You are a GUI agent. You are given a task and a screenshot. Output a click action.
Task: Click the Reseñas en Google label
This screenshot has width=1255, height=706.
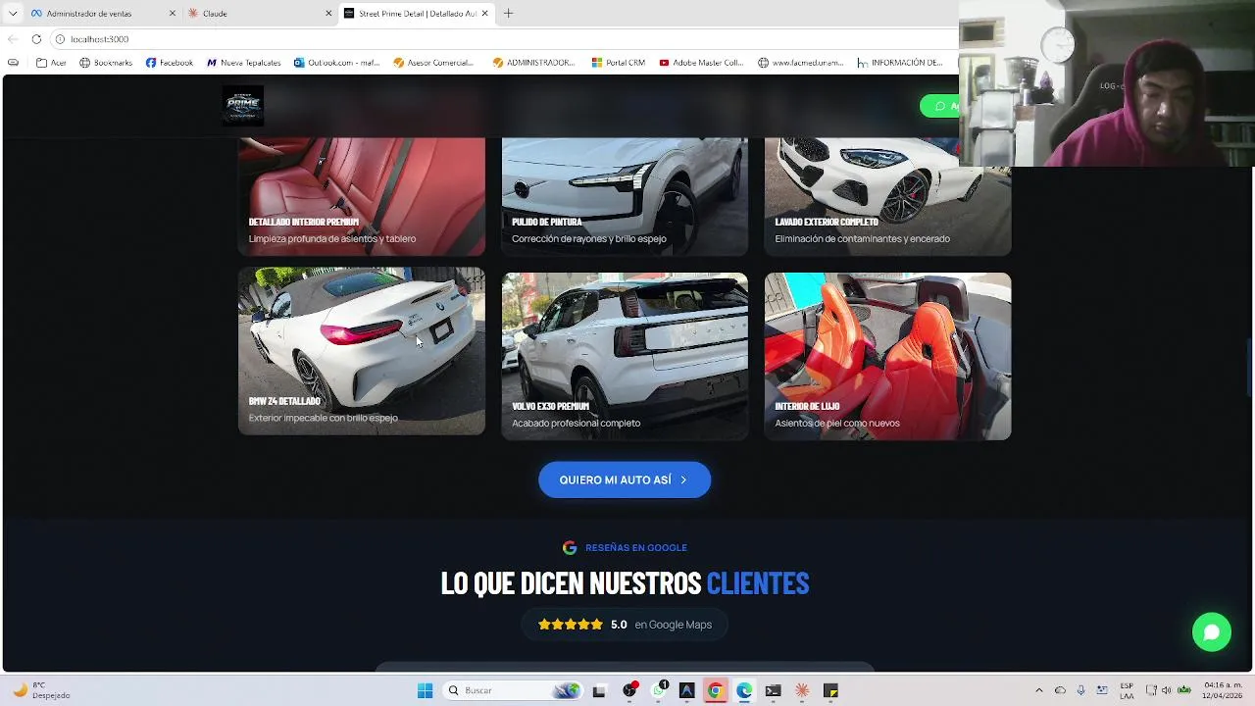(x=636, y=548)
